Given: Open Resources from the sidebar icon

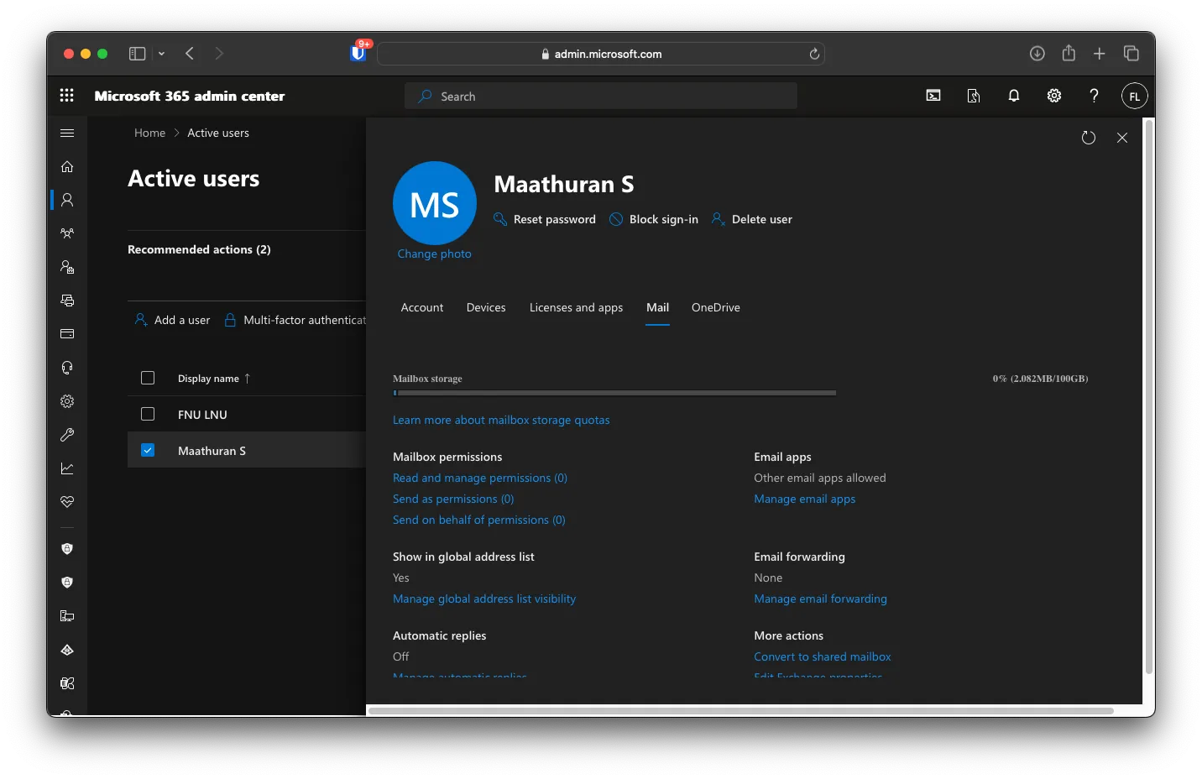Looking at the screenshot, I should click(x=67, y=301).
